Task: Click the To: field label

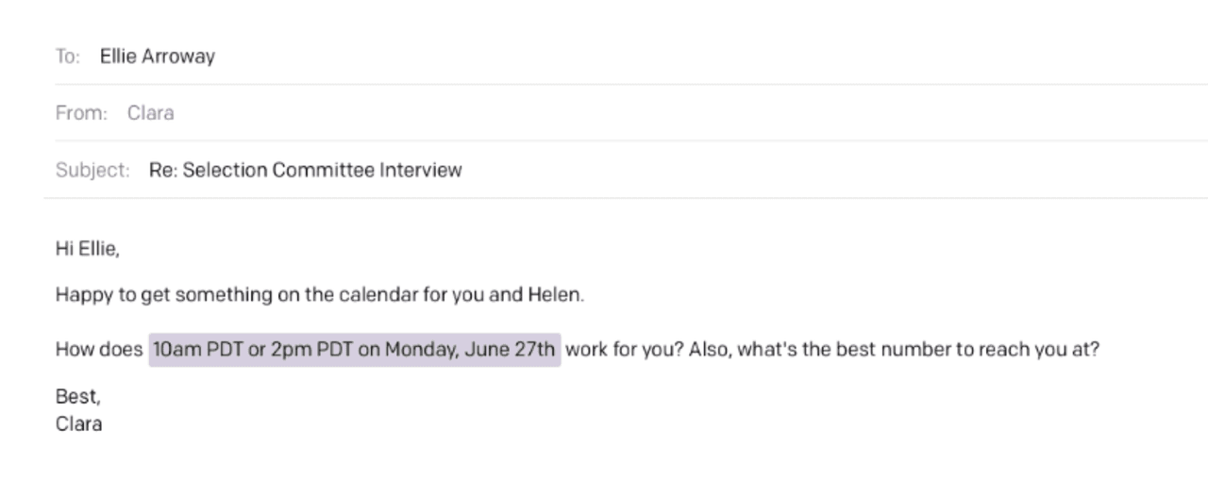Action: tap(67, 57)
